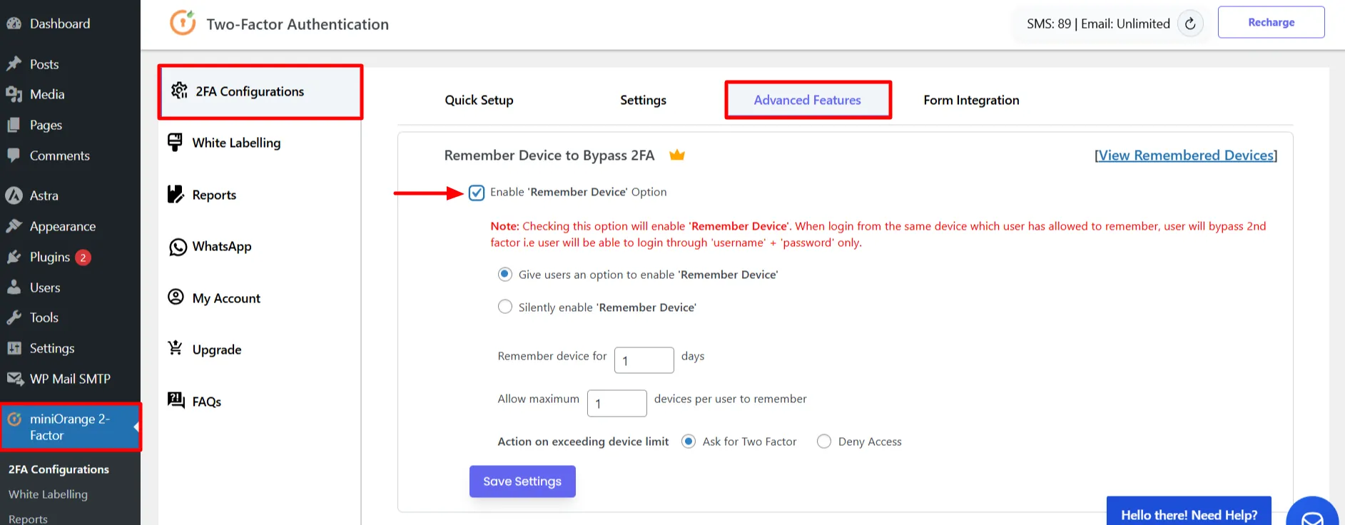Click the White Labelling paint roller icon
Screen dimensions: 1345x525
(175, 142)
